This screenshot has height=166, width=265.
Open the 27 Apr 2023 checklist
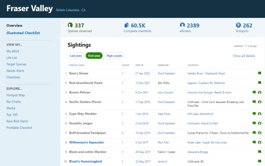coord(142,73)
